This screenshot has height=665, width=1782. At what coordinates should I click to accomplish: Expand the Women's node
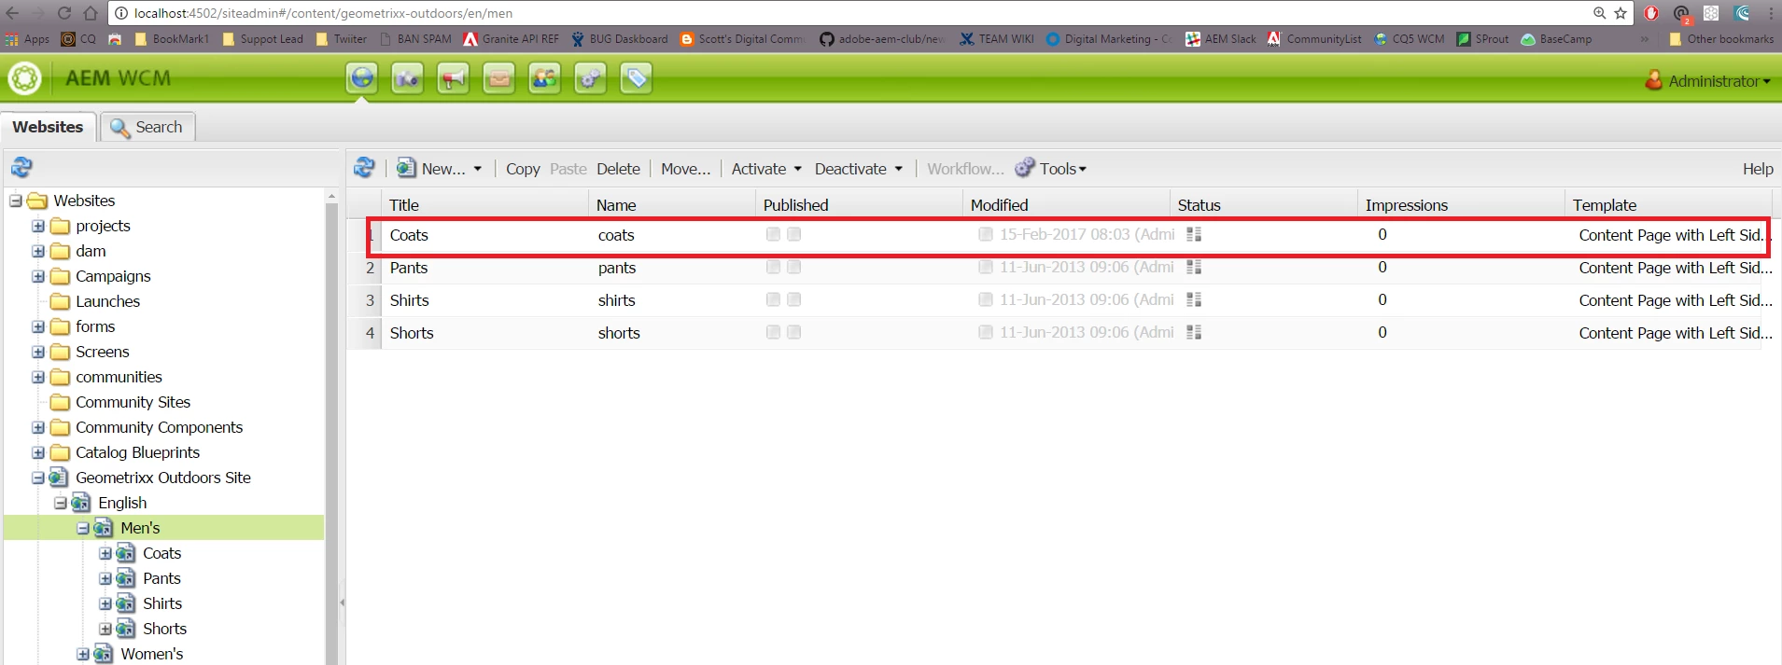[x=83, y=654]
